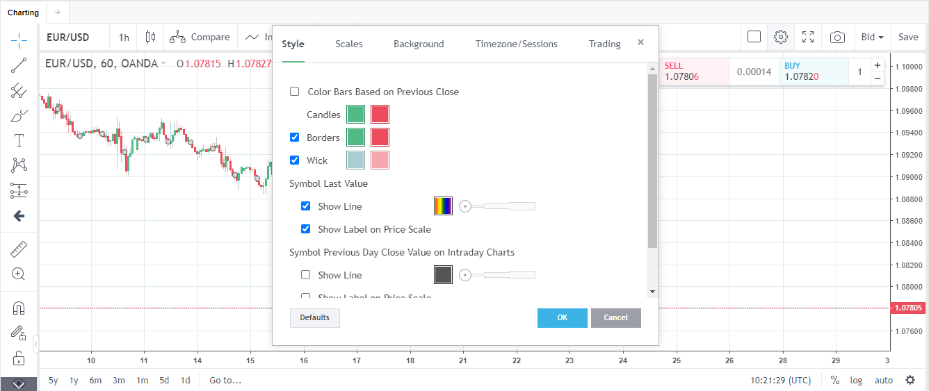Select the text annotation tool

[19, 140]
